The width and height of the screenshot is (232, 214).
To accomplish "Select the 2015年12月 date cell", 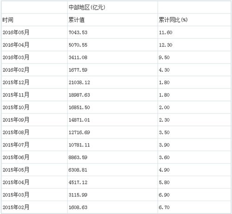I will (16, 82).
